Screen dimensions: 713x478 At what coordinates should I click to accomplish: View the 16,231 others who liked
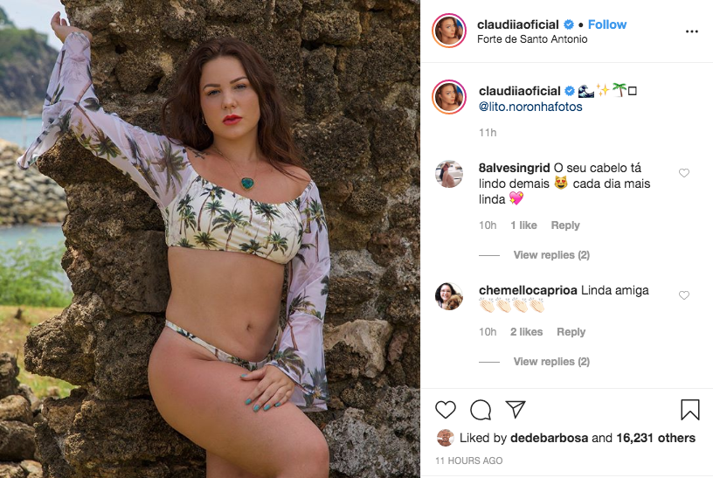coord(655,438)
